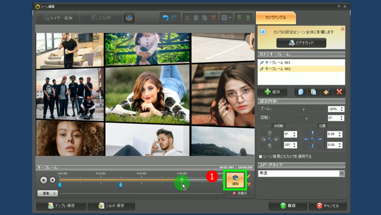Click the ズーム slider handle
The image size is (381, 215).
click(304, 109)
